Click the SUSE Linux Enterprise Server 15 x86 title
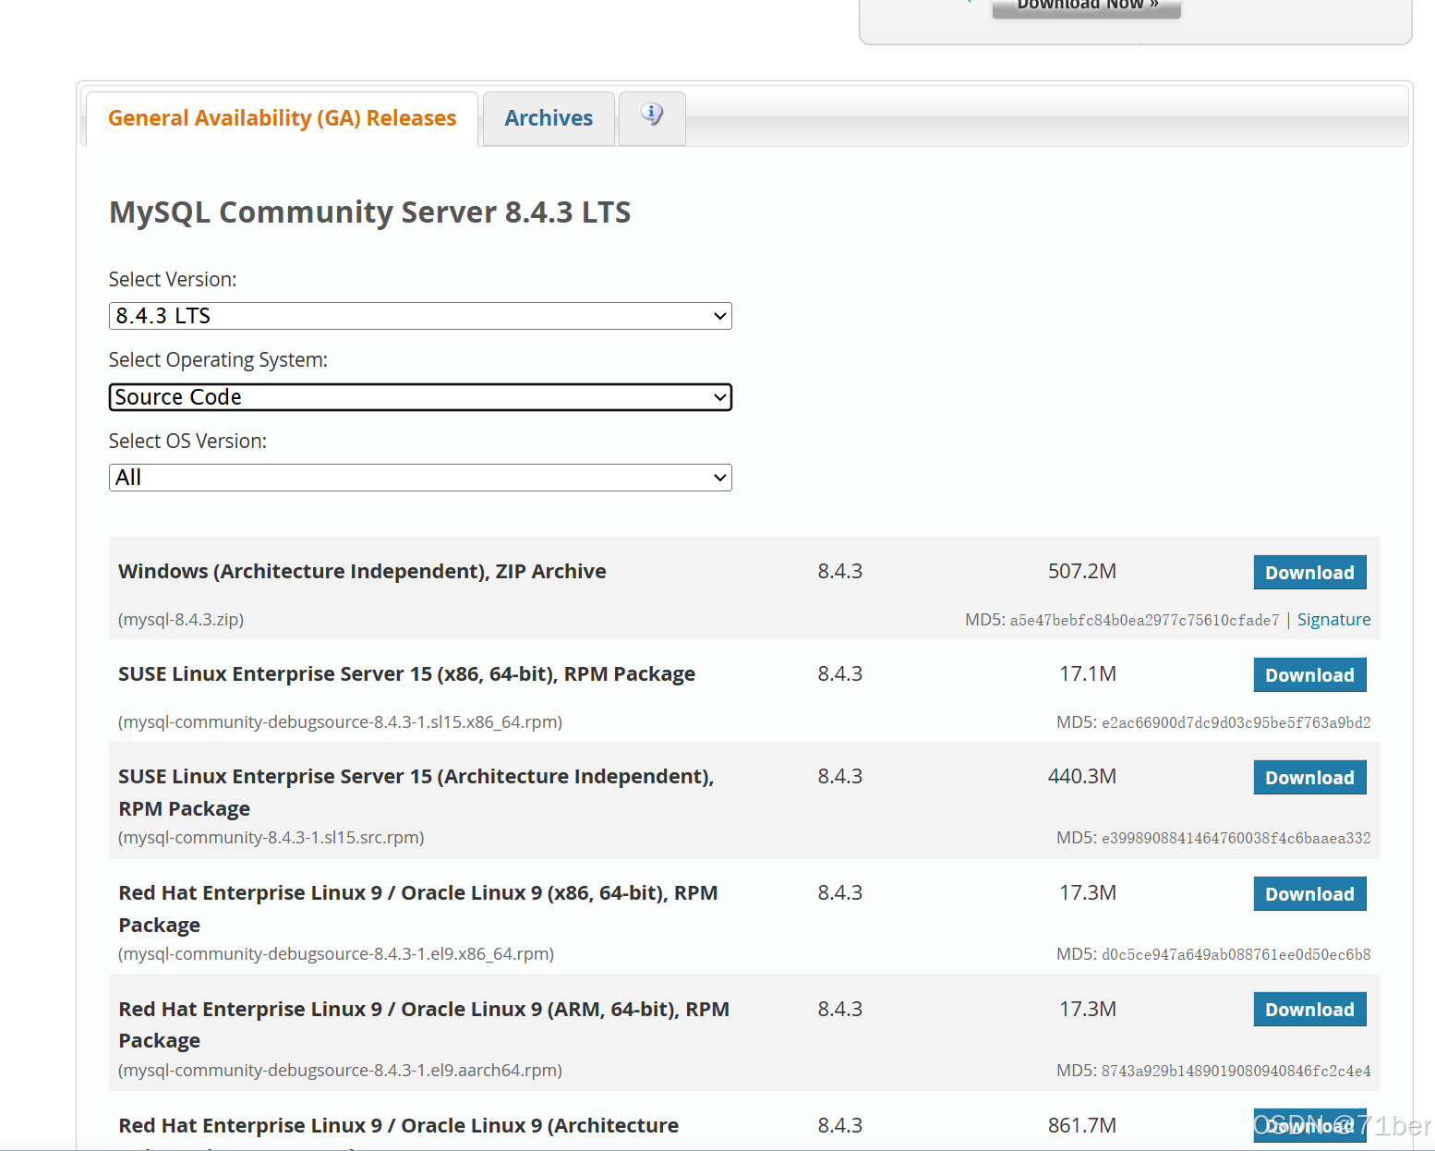The image size is (1435, 1151). point(406,674)
